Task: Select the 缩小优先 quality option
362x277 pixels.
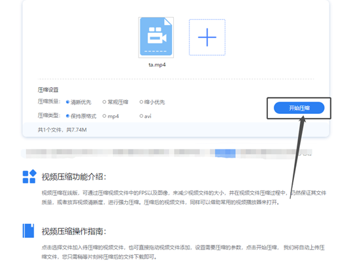Action: pos(152,102)
